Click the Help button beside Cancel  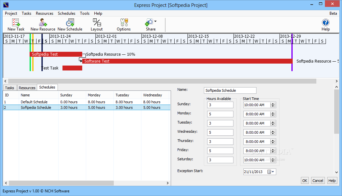point(332,181)
